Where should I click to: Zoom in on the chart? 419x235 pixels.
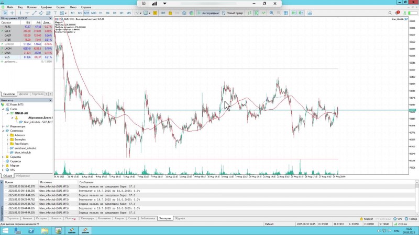(272, 13)
